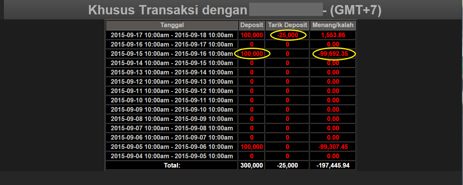Select the Tarik Deposit column header
This screenshot has width=463, height=185.
click(287, 26)
